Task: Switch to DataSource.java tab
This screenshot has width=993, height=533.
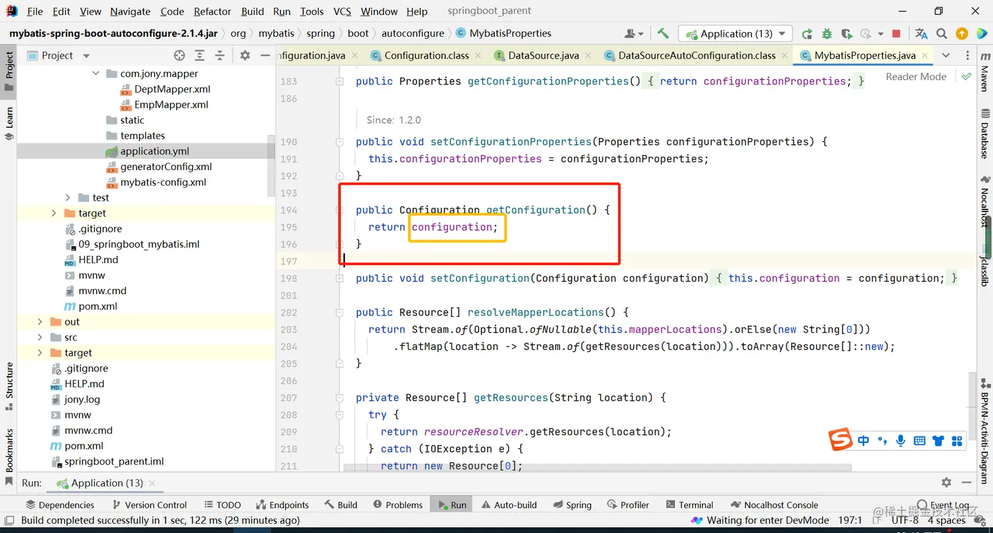Action: point(543,56)
